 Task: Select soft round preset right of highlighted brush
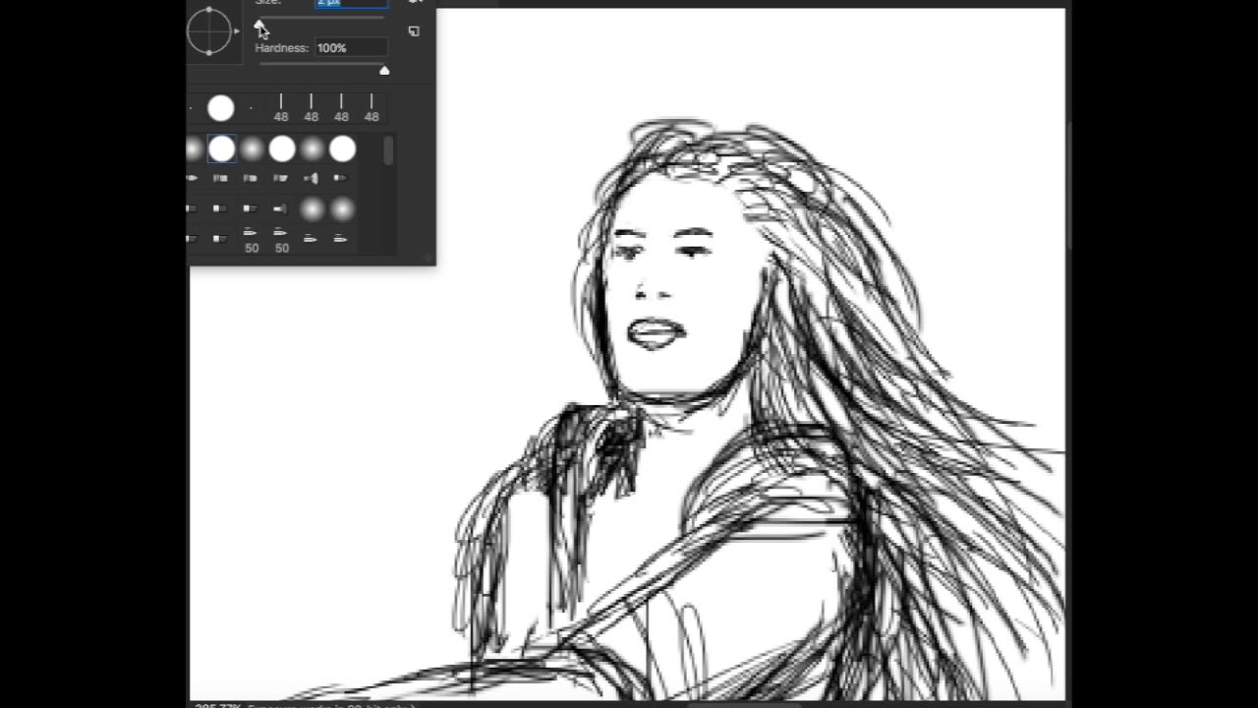(253, 149)
